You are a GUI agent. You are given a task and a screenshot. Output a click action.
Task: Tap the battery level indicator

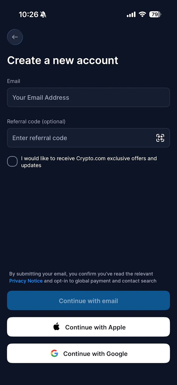pos(155,14)
